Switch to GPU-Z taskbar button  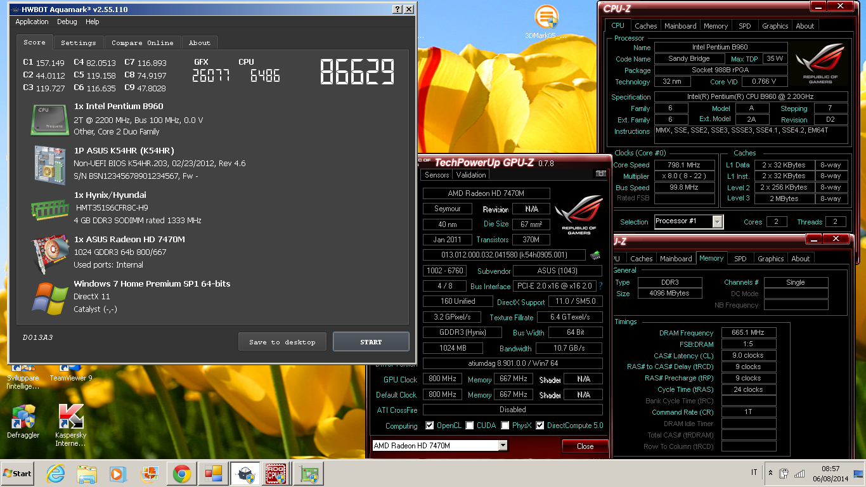click(309, 474)
